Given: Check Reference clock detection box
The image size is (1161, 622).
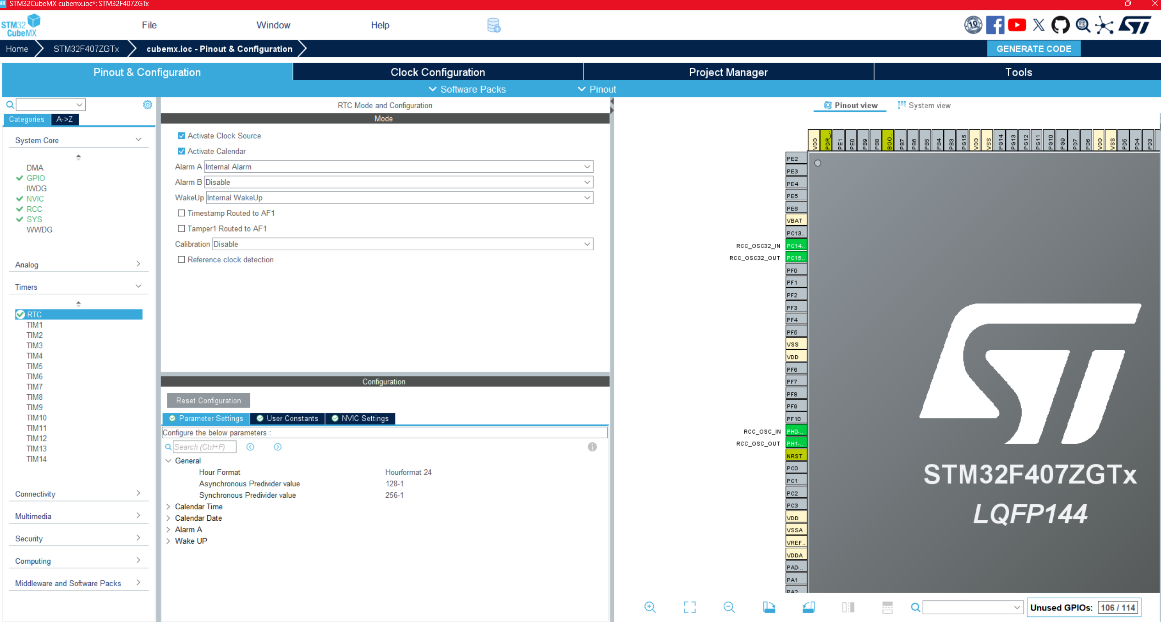Looking at the screenshot, I should [182, 259].
